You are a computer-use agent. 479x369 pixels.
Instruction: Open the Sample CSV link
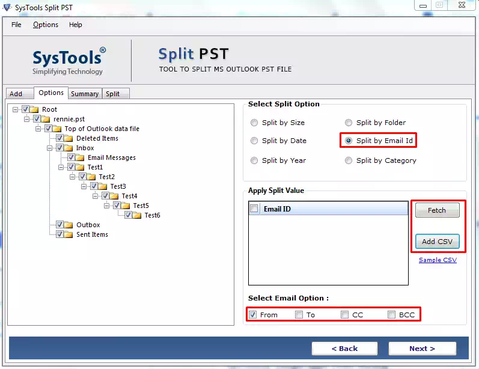tap(438, 260)
